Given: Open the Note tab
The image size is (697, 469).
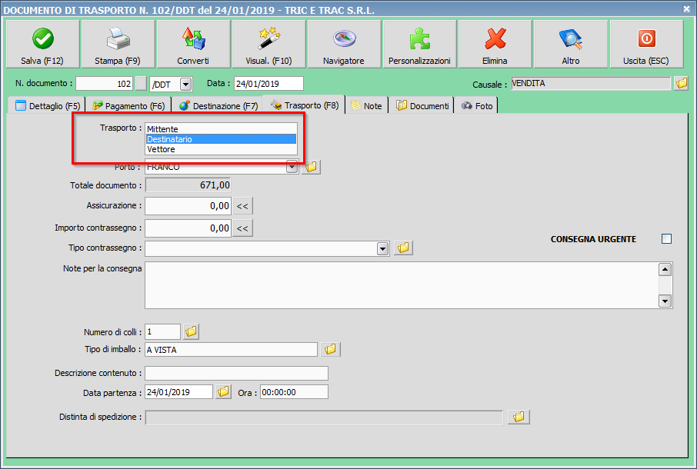Looking at the screenshot, I should pos(367,105).
